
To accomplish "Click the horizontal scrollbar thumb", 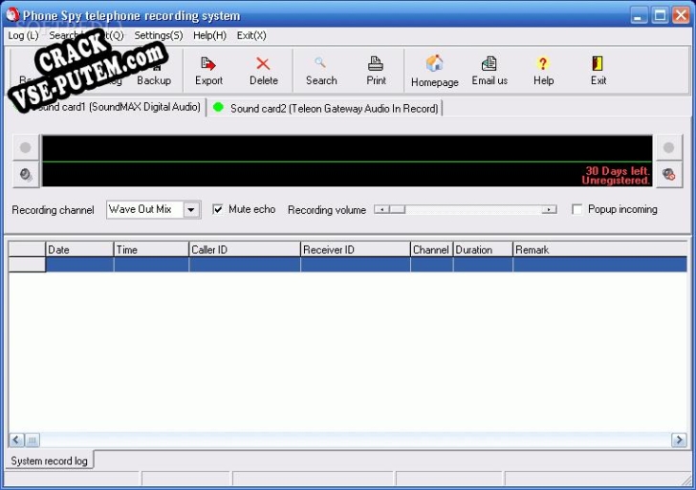I will [32, 440].
